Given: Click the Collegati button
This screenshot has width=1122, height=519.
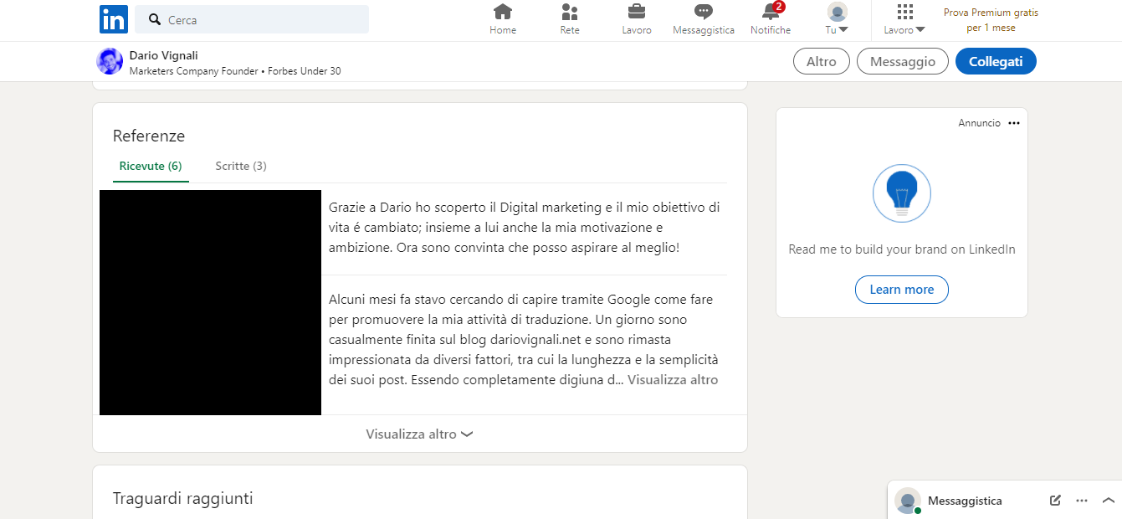Looking at the screenshot, I should point(996,61).
